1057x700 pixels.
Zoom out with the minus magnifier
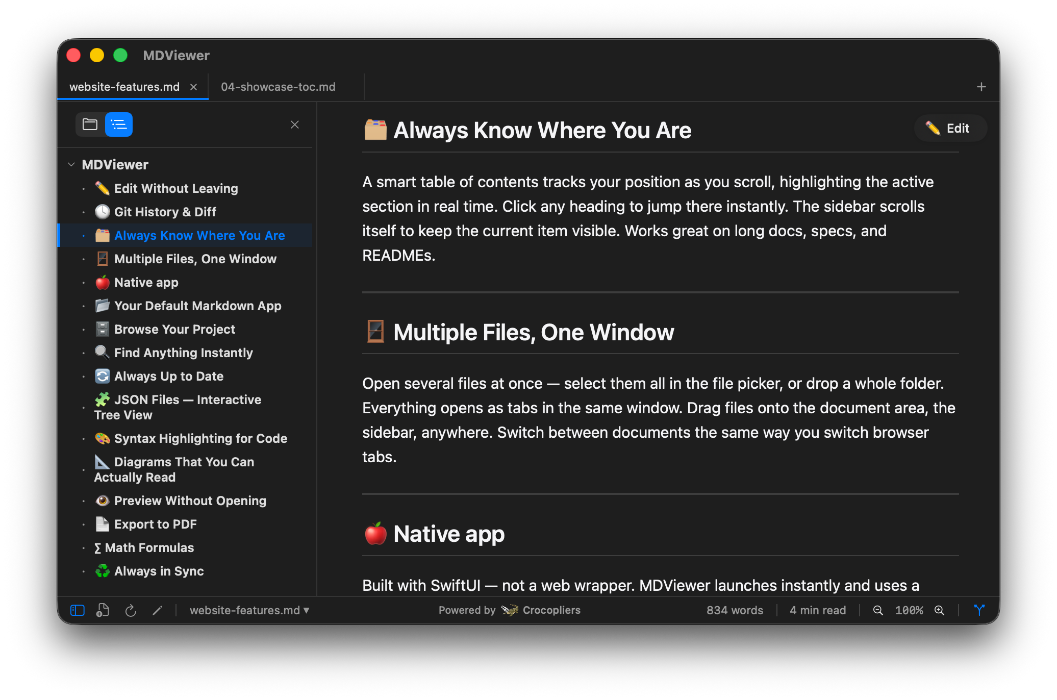pyautogui.click(x=878, y=610)
